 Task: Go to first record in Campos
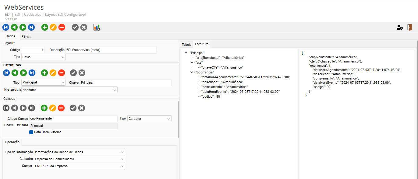click(6, 108)
